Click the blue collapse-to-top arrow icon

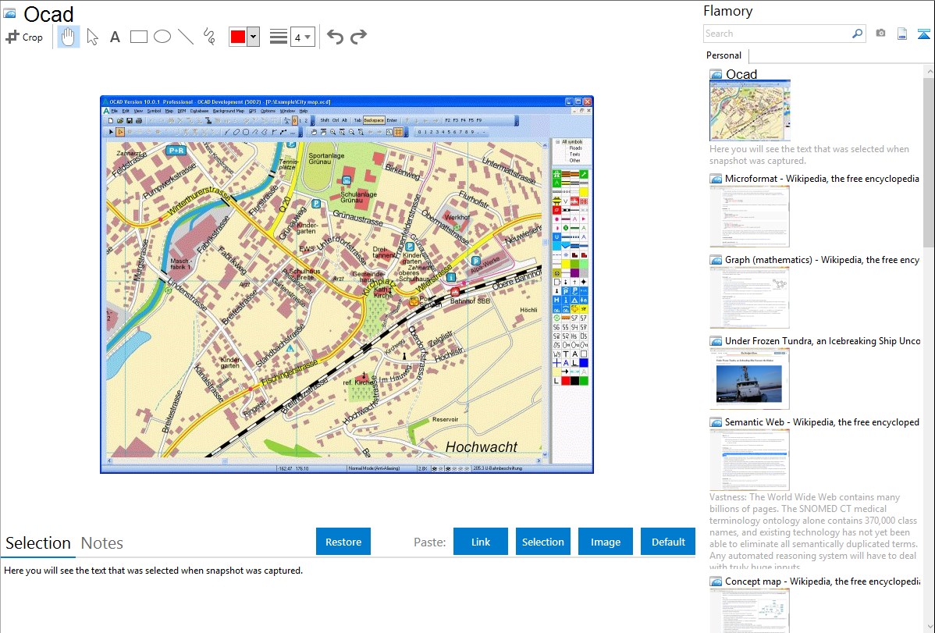click(x=923, y=34)
